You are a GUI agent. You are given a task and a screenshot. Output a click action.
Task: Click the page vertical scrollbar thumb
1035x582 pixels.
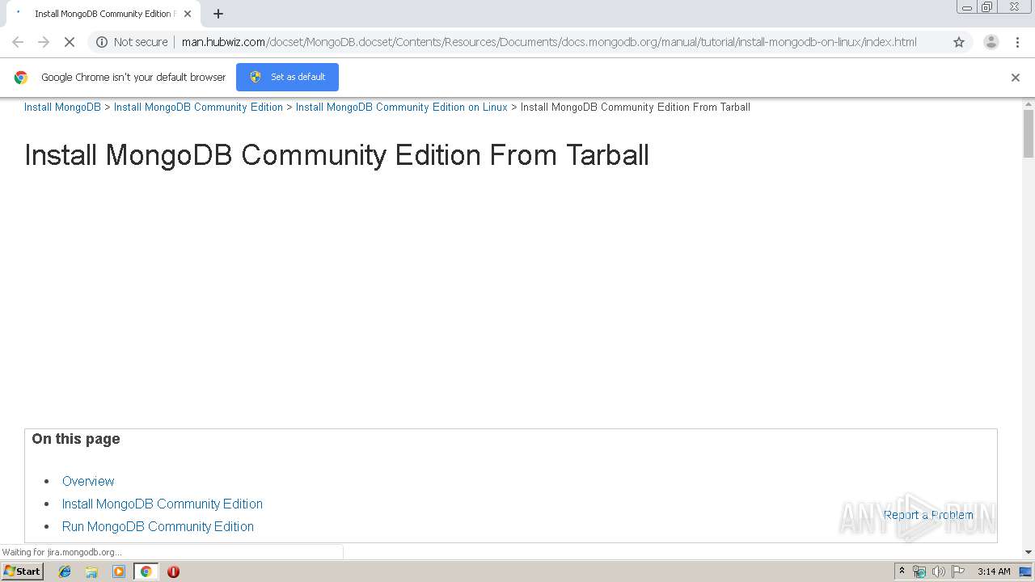pyautogui.click(x=1029, y=133)
